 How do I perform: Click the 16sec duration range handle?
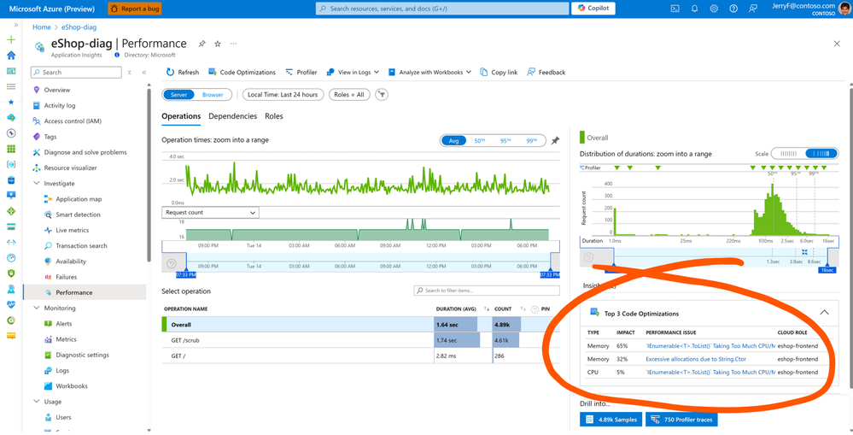tap(827, 269)
